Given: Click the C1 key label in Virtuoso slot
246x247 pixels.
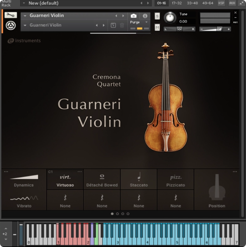Looking at the screenshot, I should click(x=50, y=172).
